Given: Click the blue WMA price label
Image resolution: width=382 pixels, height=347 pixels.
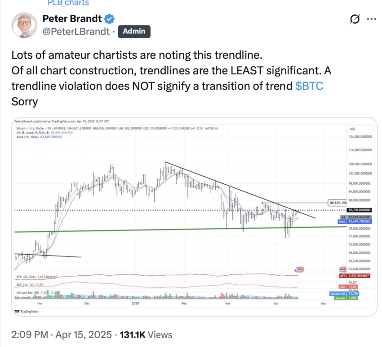Looking at the screenshot, I should pyautogui.click(x=355, y=221).
